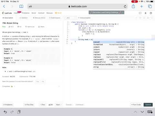Image resolution: width=155 pixels, height=116 pixels.
Task: Select replaceAll in the autocomplete list
Action: pyautogui.click(x=119, y=60)
